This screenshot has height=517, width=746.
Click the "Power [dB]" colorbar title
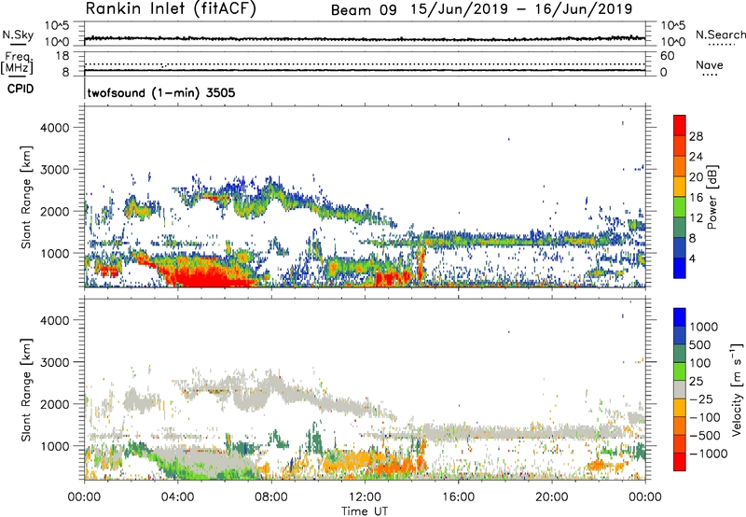click(712, 197)
